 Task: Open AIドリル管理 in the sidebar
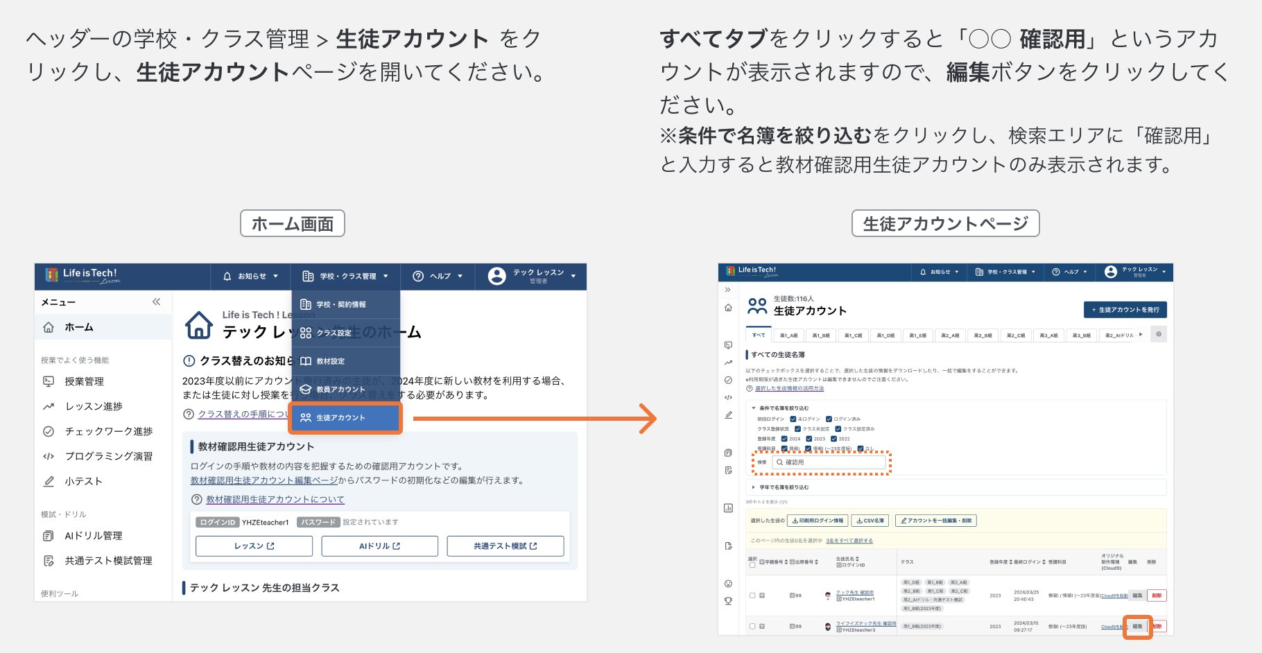coord(94,536)
